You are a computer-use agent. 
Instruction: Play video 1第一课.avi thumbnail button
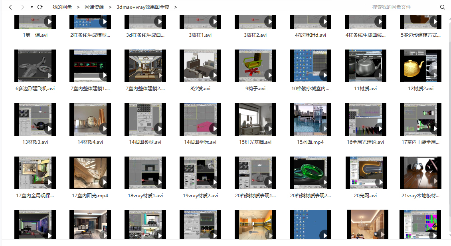50,22
